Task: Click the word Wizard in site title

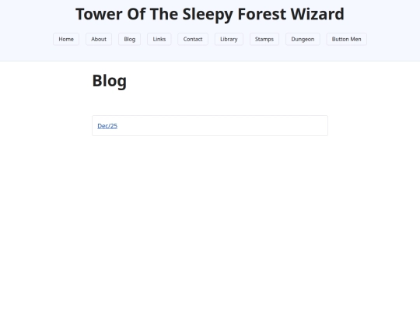Action: [x=317, y=14]
